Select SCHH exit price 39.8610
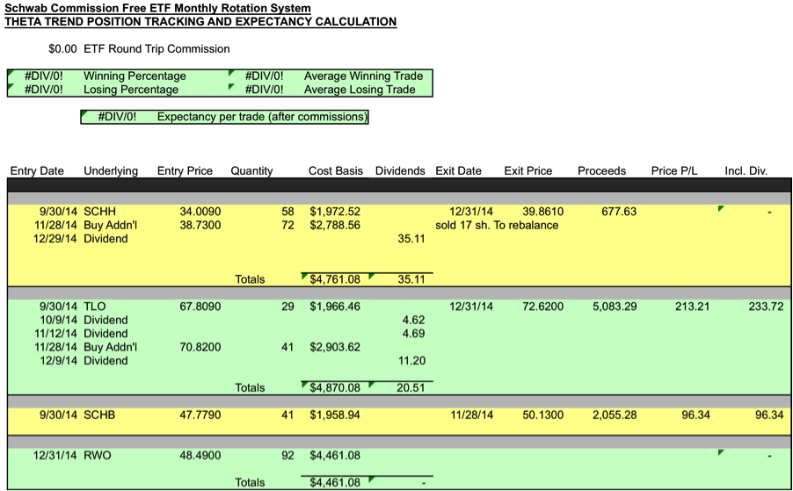 (x=543, y=212)
